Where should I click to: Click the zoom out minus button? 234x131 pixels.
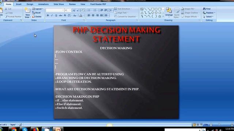coord(211,124)
